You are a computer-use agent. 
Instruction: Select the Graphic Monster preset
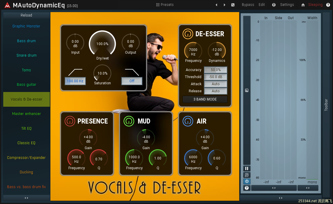pos(26,26)
